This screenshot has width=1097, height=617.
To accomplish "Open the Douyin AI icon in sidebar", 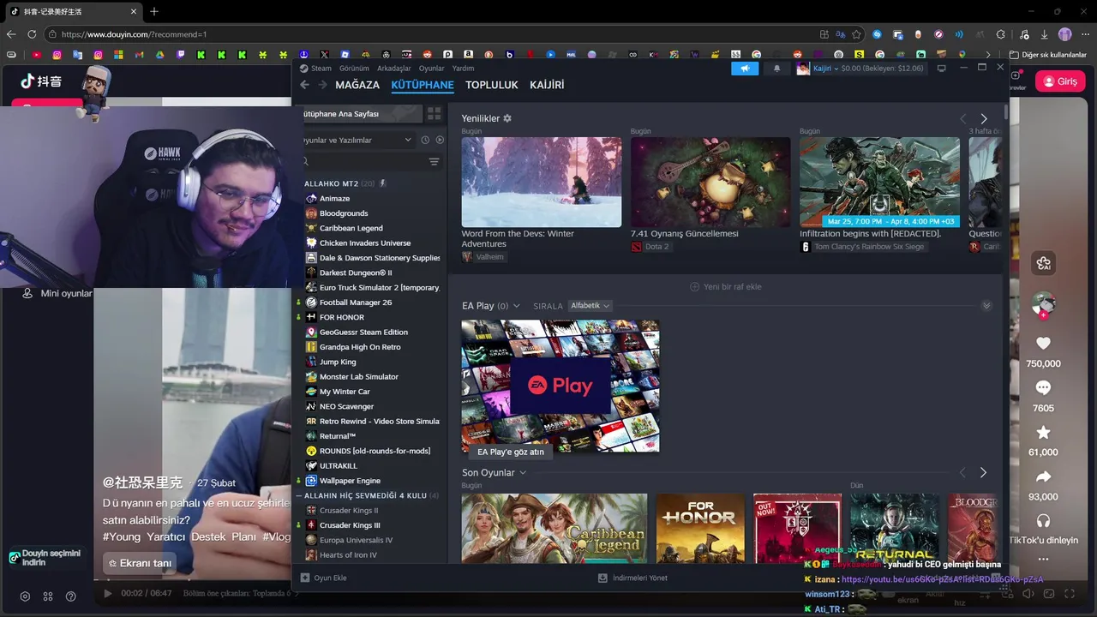I will point(1043,263).
